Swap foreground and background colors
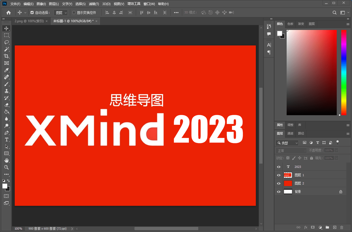 [x=8, y=181]
